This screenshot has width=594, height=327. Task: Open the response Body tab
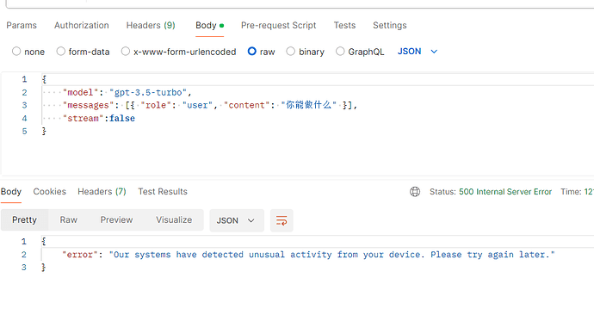click(11, 192)
